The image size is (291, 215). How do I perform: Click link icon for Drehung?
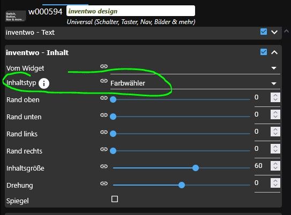(104, 183)
